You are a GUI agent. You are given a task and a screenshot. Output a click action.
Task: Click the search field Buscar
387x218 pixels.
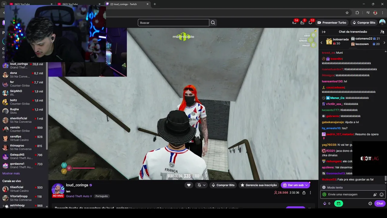pos(174,23)
